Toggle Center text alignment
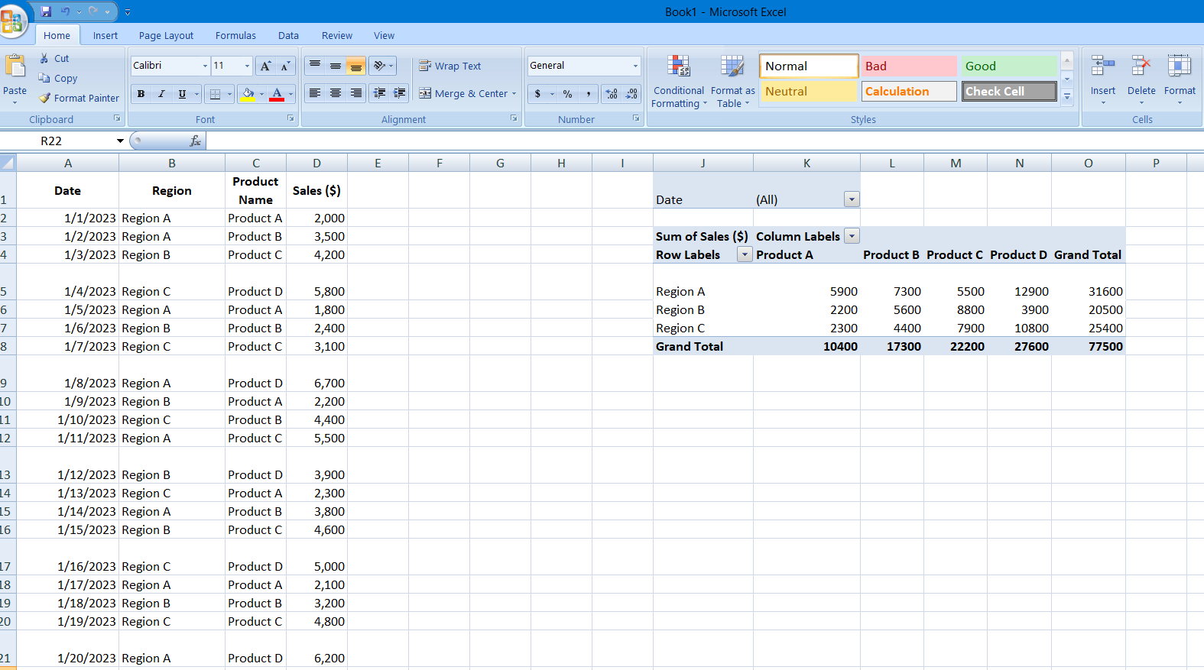The height and width of the screenshot is (670, 1204). [x=336, y=93]
